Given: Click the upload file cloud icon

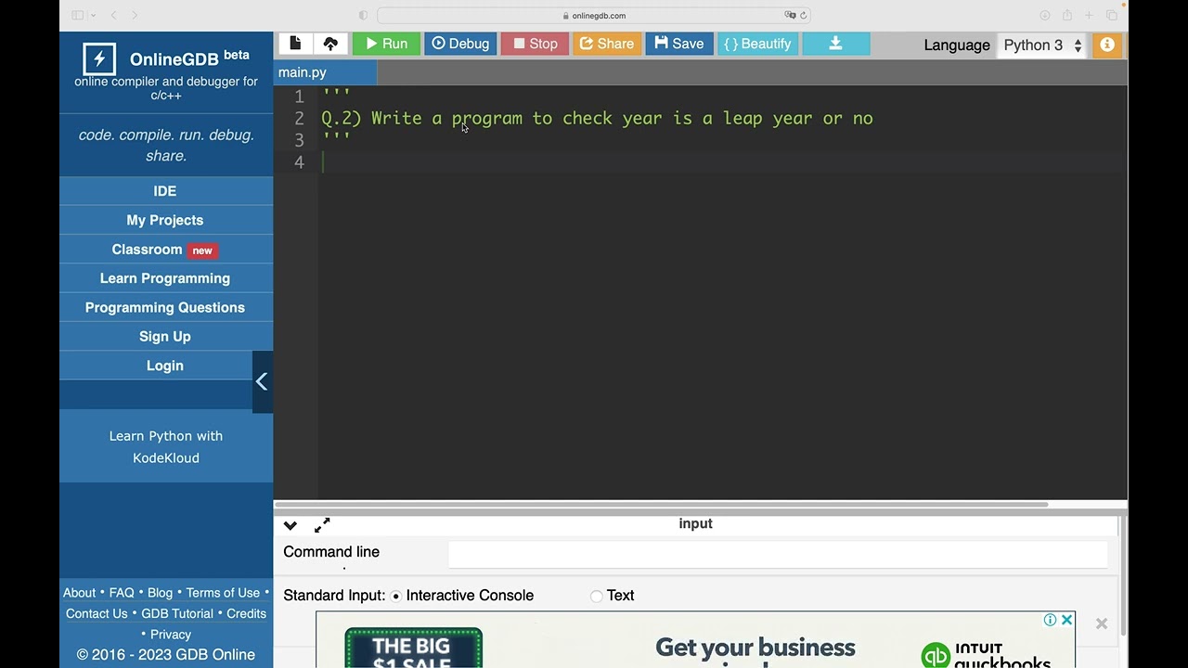Looking at the screenshot, I should 330,44.
